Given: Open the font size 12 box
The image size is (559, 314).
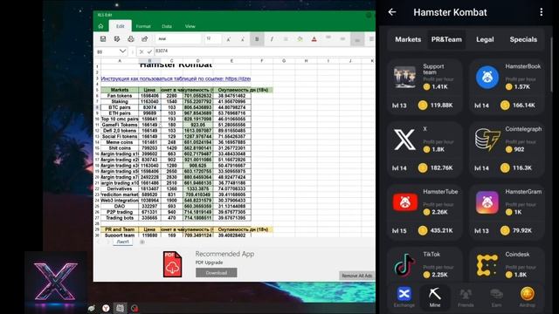Looking at the screenshot, I should pos(213,38).
